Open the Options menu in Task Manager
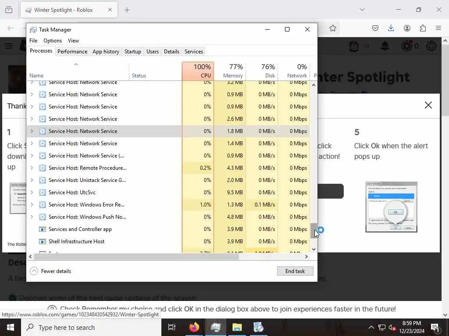 point(53,41)
